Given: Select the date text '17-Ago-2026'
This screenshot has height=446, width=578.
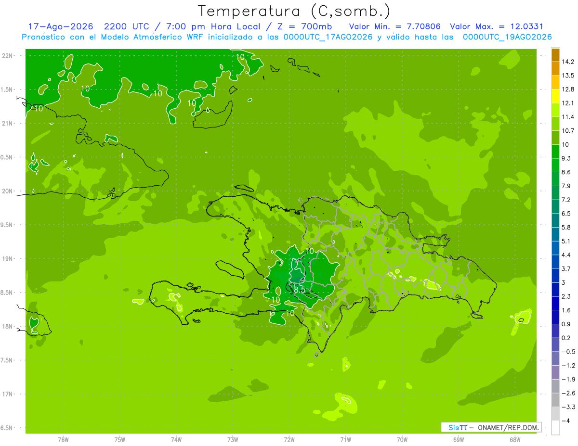Looking at the screenshot, I should coord(60,26).
